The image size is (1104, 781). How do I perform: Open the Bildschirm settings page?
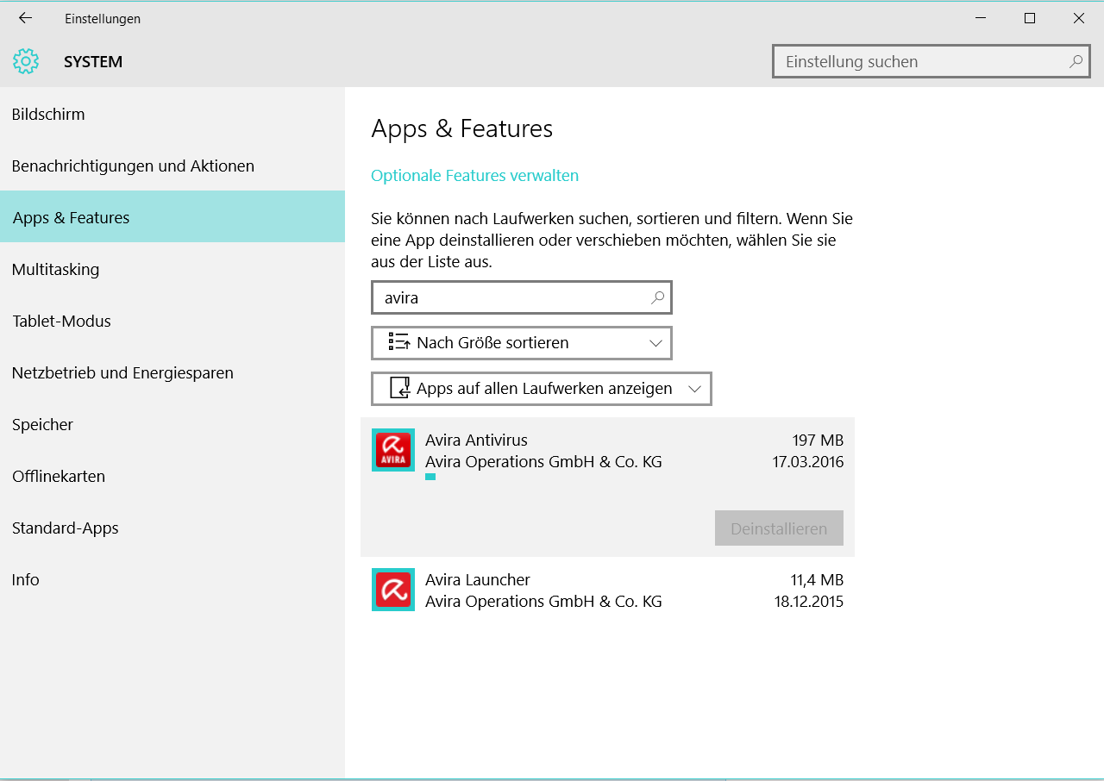(x=48, y=115)
